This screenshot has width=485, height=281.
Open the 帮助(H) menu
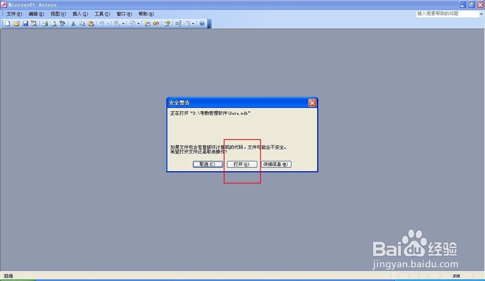click(x=146, y=14)
